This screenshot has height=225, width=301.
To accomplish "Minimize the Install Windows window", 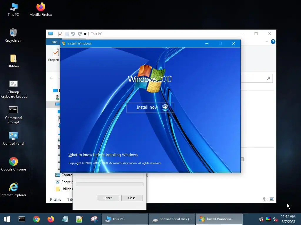I will [207, 43].
